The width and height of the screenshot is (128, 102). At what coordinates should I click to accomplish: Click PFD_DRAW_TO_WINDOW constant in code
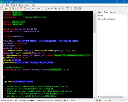[69, 41]
